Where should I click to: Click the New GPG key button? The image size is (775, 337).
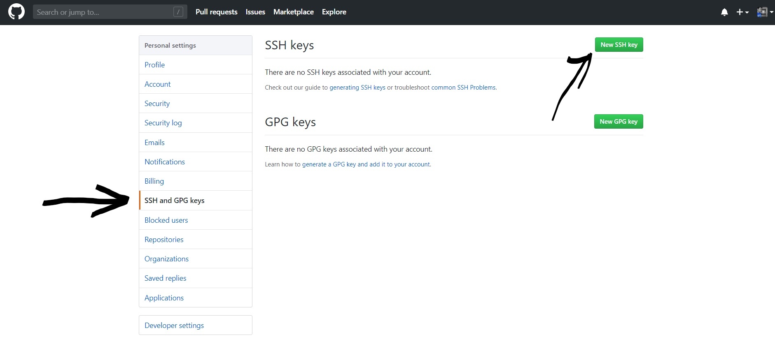coord(618,122)
